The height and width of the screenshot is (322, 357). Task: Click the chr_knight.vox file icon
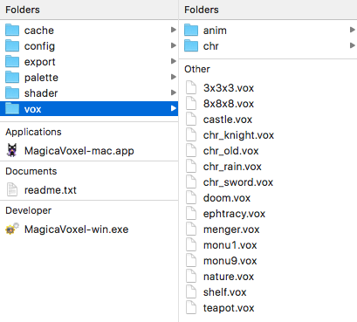click(x=191, y=134)
